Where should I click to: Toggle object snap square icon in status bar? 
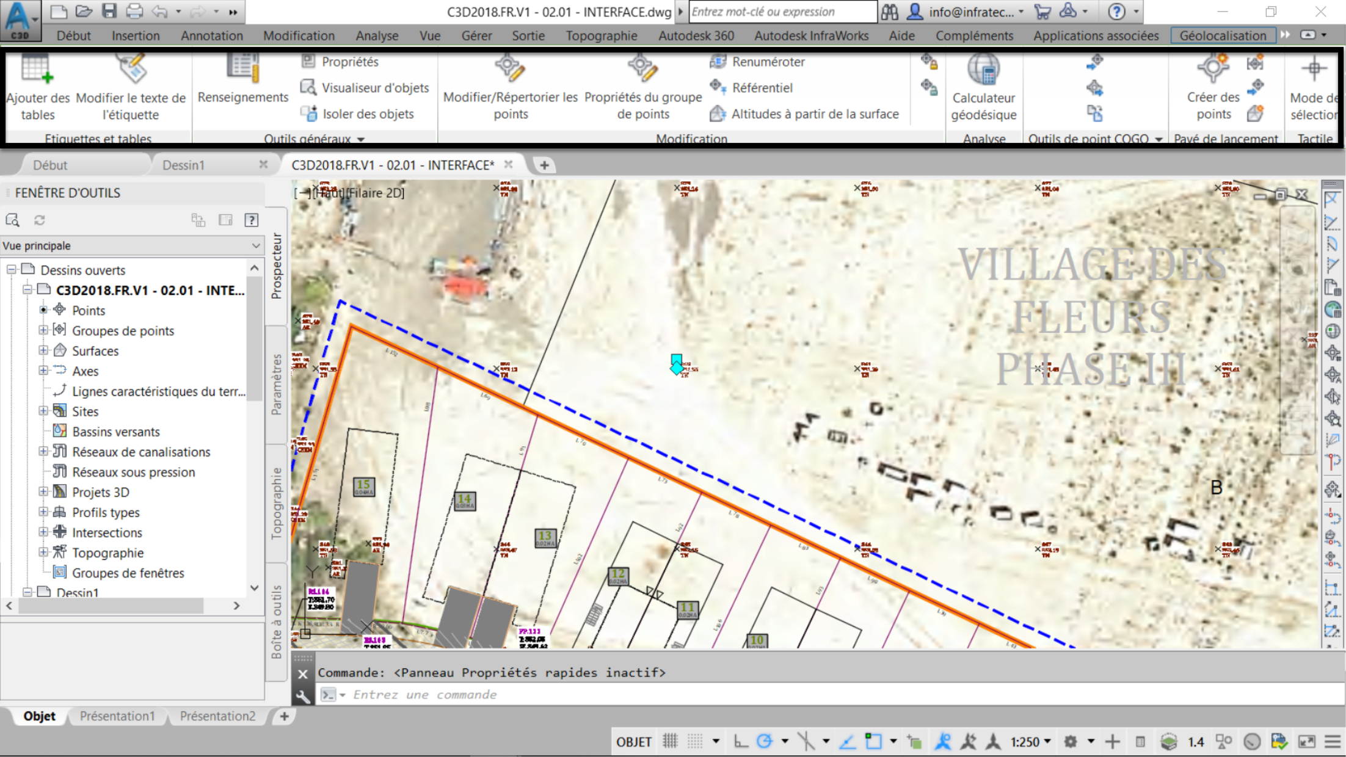[x=873, y=742]
